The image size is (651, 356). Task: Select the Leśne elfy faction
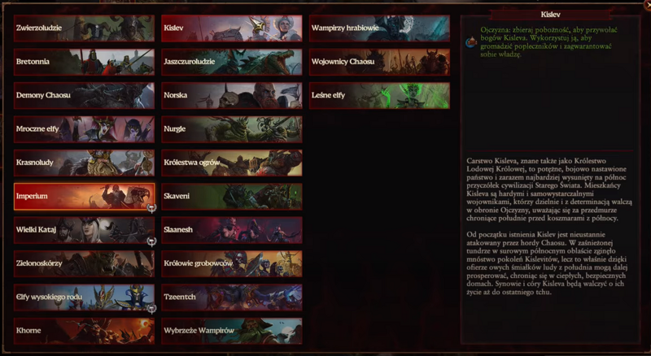point(379,95)
